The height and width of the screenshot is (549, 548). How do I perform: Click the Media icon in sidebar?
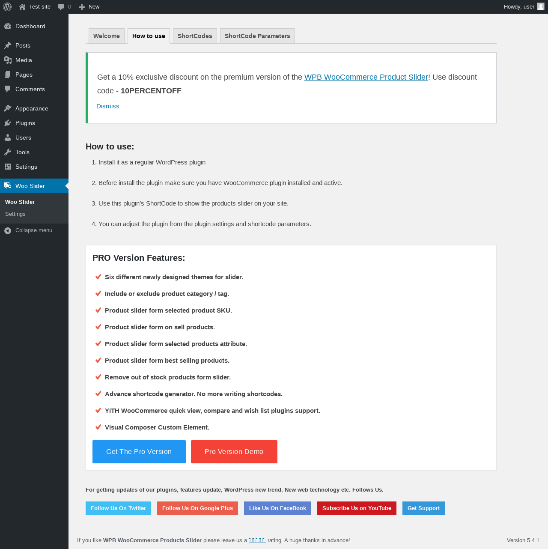(8, 60)
